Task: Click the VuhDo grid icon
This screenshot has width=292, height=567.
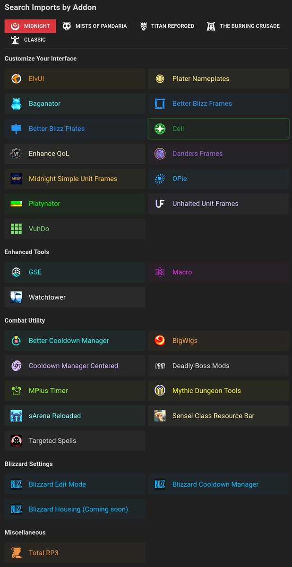Action: [x=17, y=229]
